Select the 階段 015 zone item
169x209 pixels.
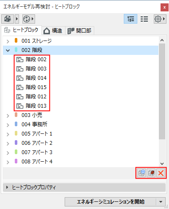click(36, 87)
